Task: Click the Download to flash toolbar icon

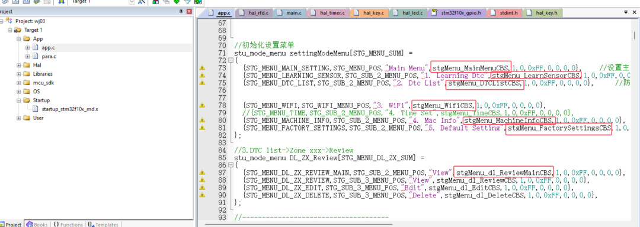Action: click(x=62, y=2)
